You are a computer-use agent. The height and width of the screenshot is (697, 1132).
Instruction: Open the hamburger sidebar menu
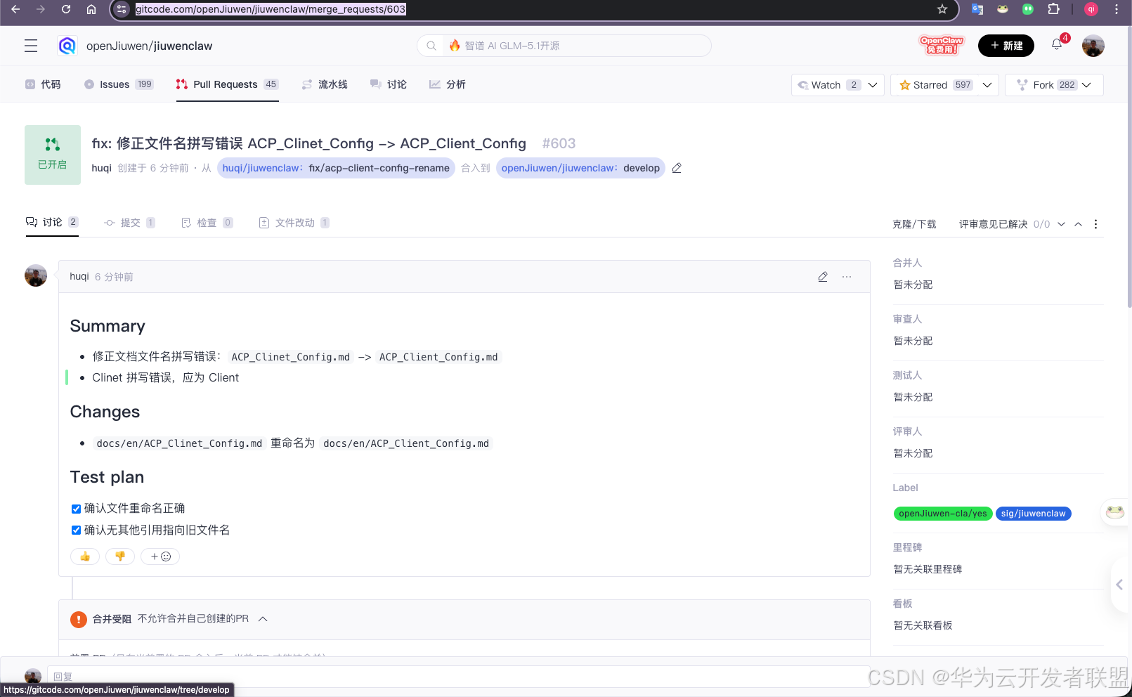click(x=31, y=46)
